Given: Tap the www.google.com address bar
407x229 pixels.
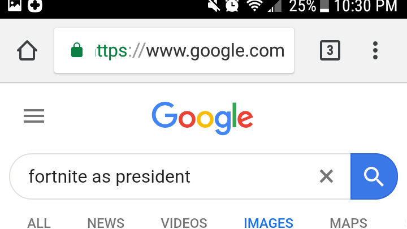Looking at the screenshot, I should [x=174, y=50].
